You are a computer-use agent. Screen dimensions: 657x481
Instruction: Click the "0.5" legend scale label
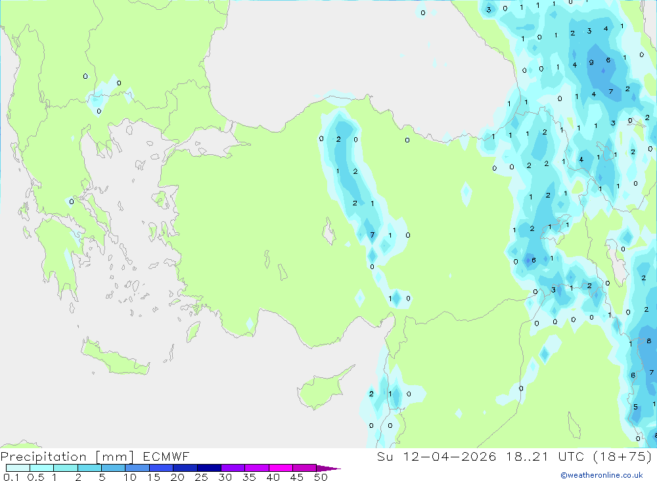point(35,477)
